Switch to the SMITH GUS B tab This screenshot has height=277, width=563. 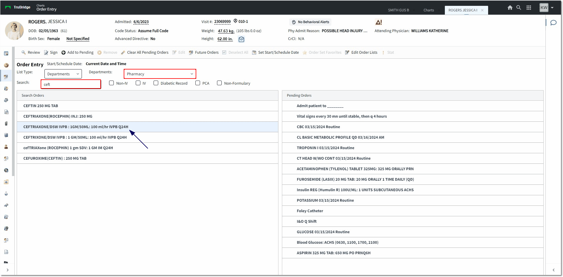(x=398, y=10)
